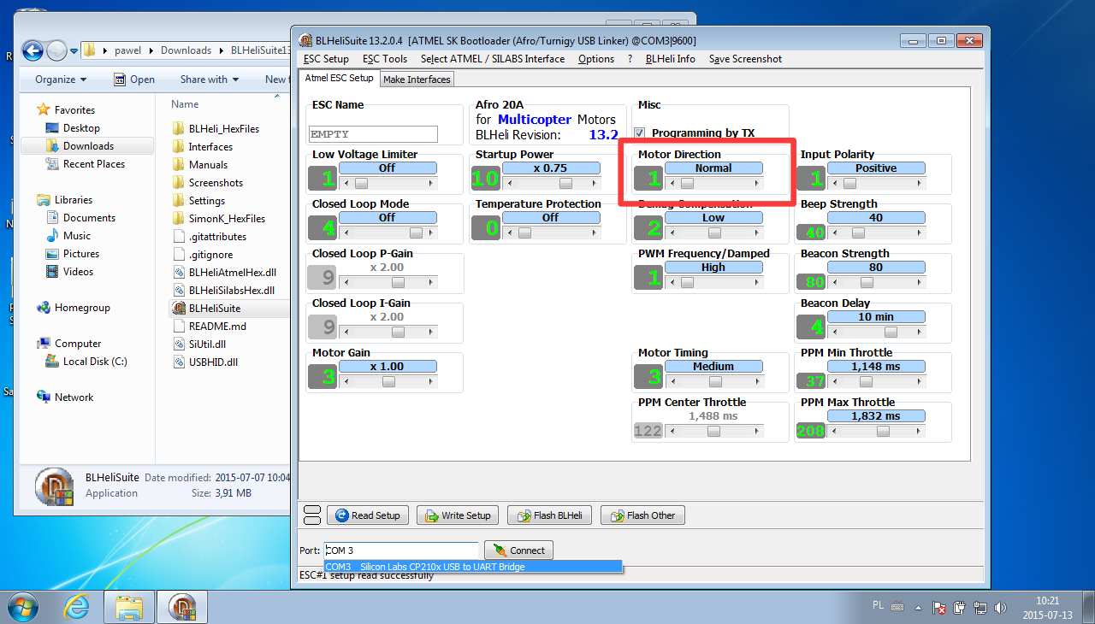
Task: Open the Share with dropdown
Action: tap(210, 79)
